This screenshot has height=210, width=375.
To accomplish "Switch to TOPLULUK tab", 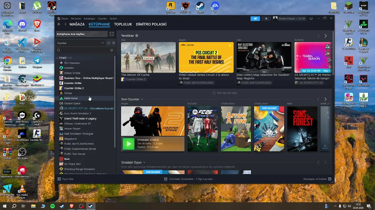I will (123, 24).
